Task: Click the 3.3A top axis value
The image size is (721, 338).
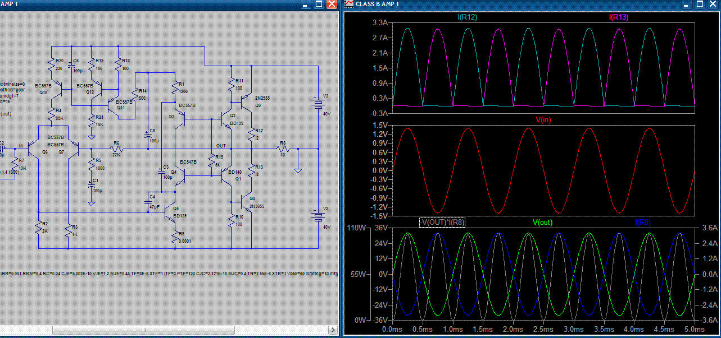Action: tap(380, 23)
